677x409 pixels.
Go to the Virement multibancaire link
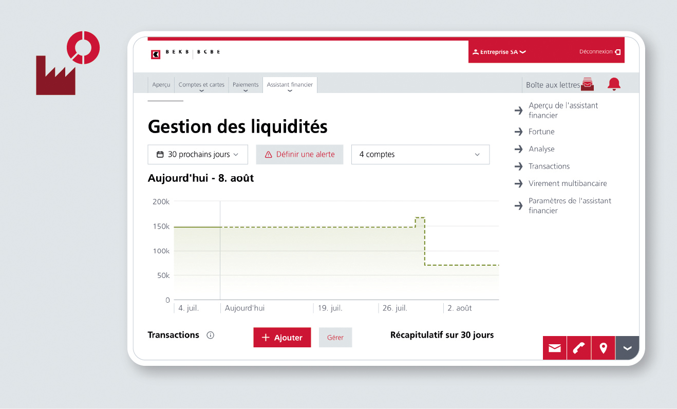(560, 183)
